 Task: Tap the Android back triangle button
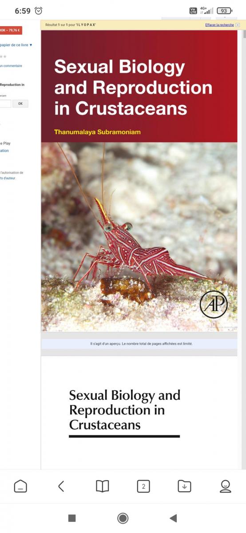[x=174, y=518]
